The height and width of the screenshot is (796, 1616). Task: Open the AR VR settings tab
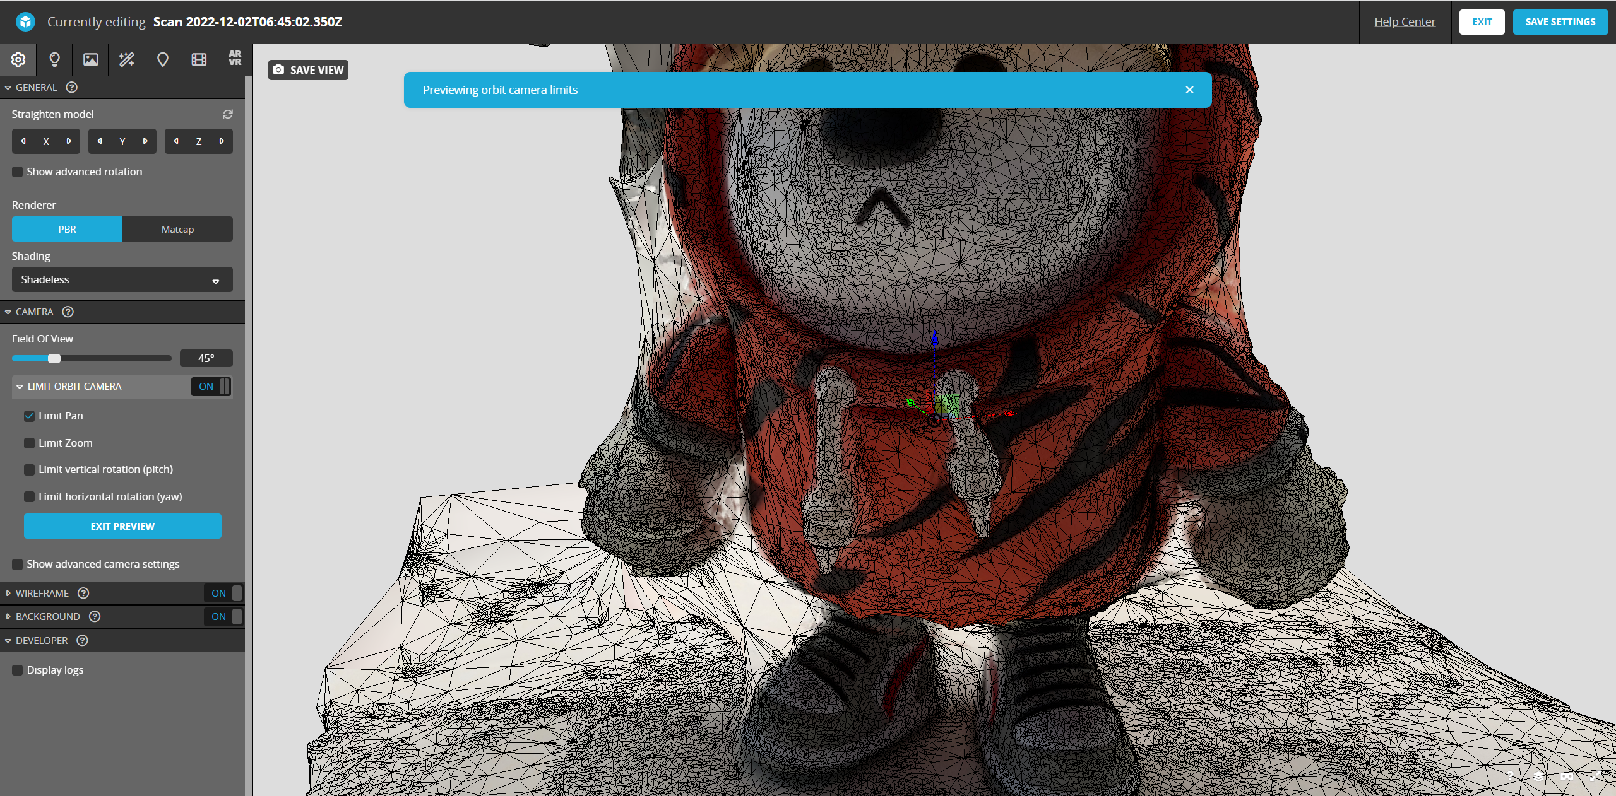point(235,59)
